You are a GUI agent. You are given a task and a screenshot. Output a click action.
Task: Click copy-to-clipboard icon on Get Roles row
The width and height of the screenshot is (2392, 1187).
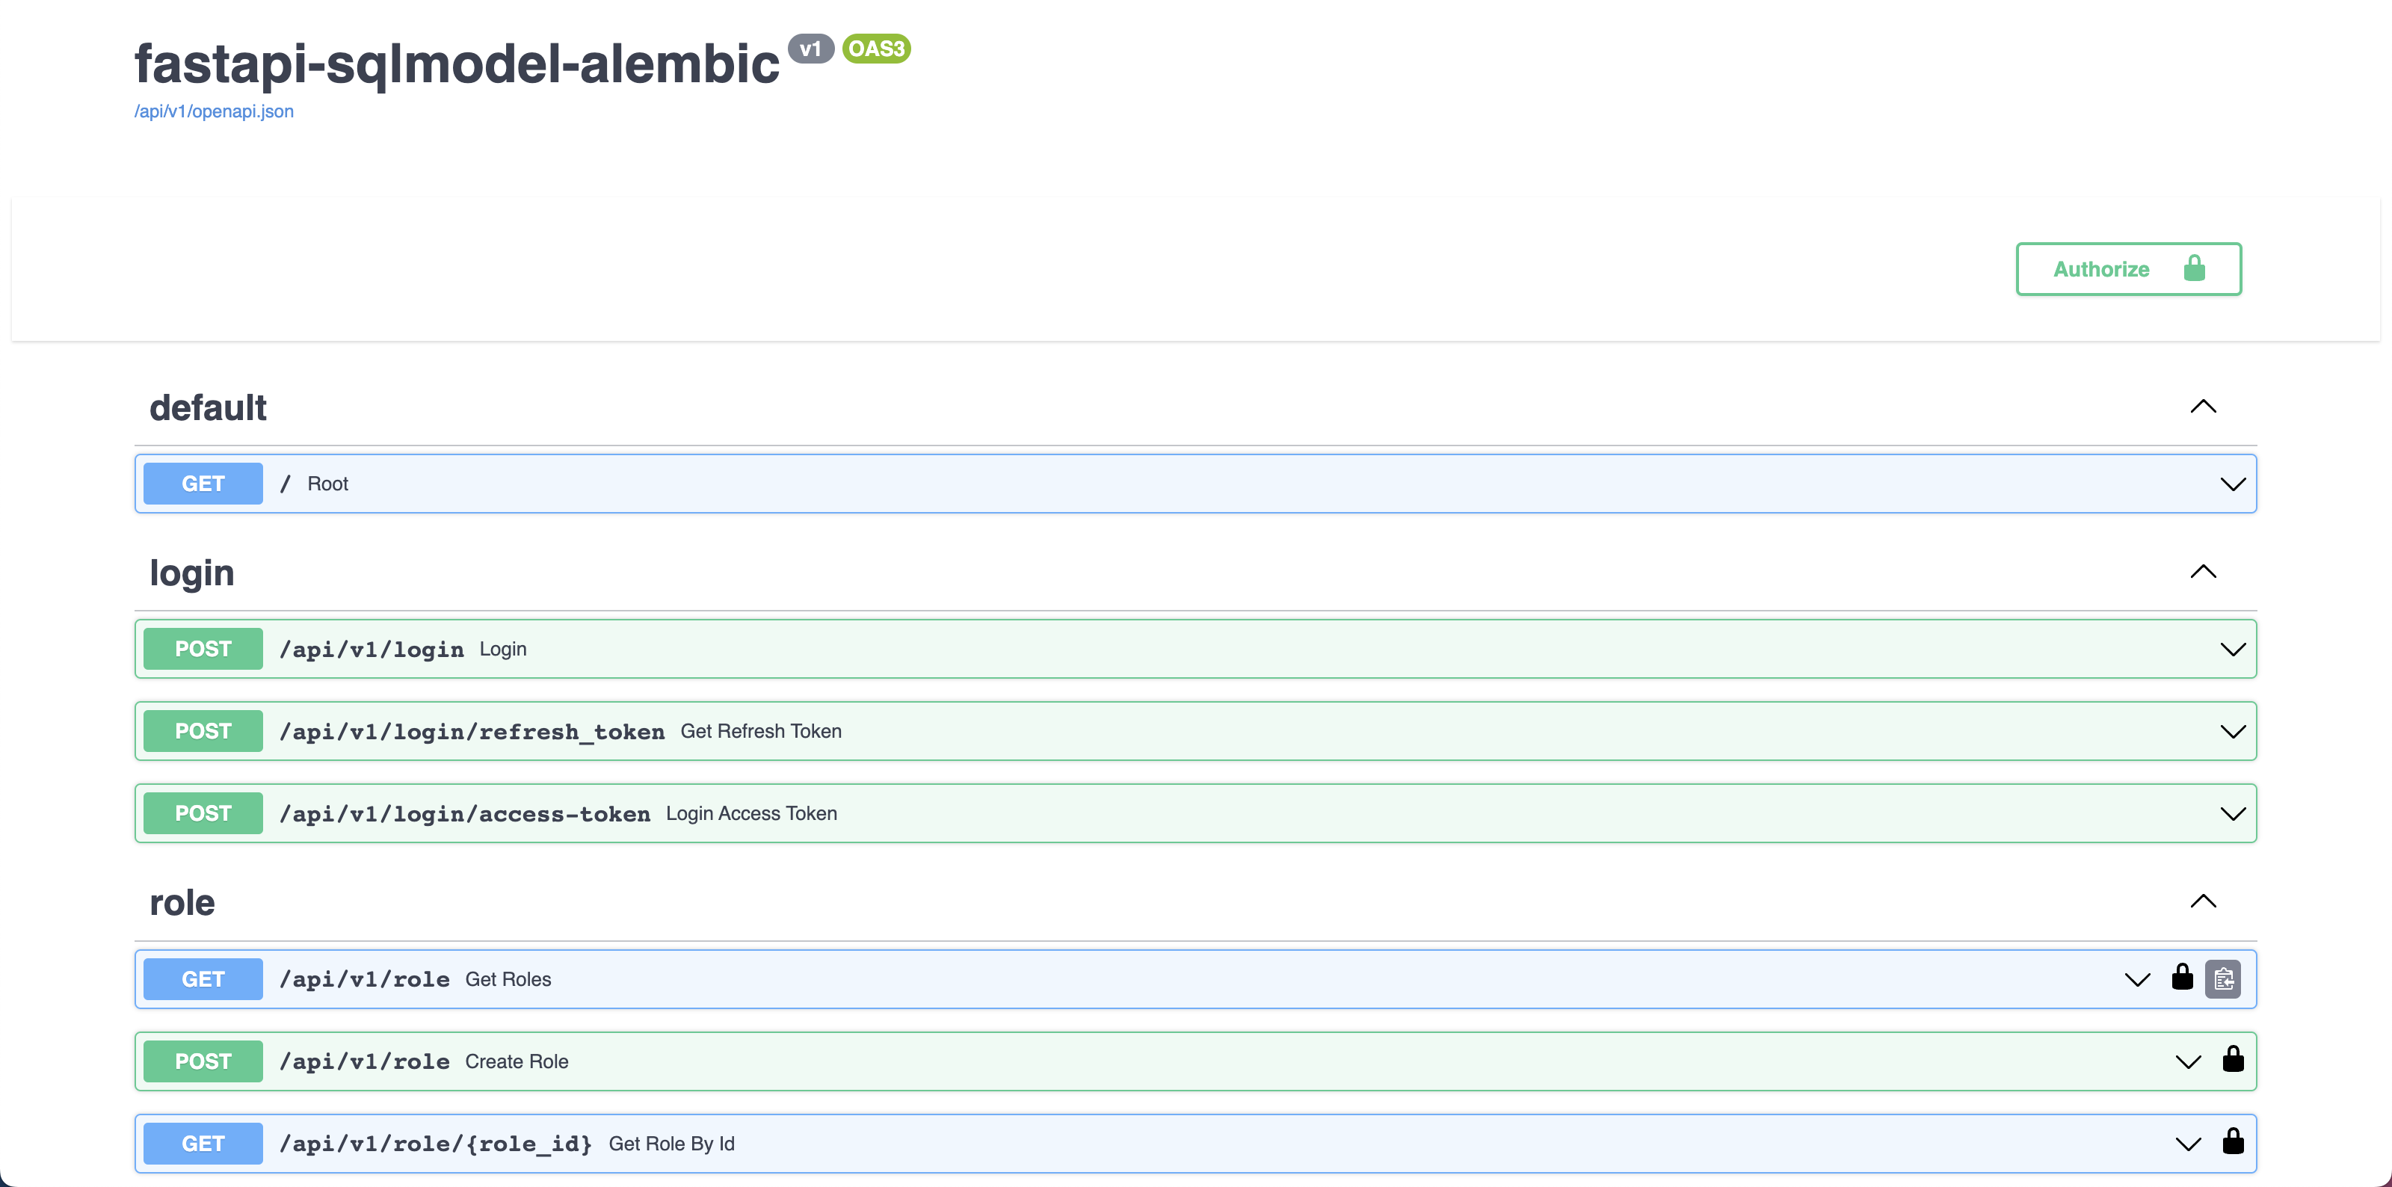(2223, 979)
